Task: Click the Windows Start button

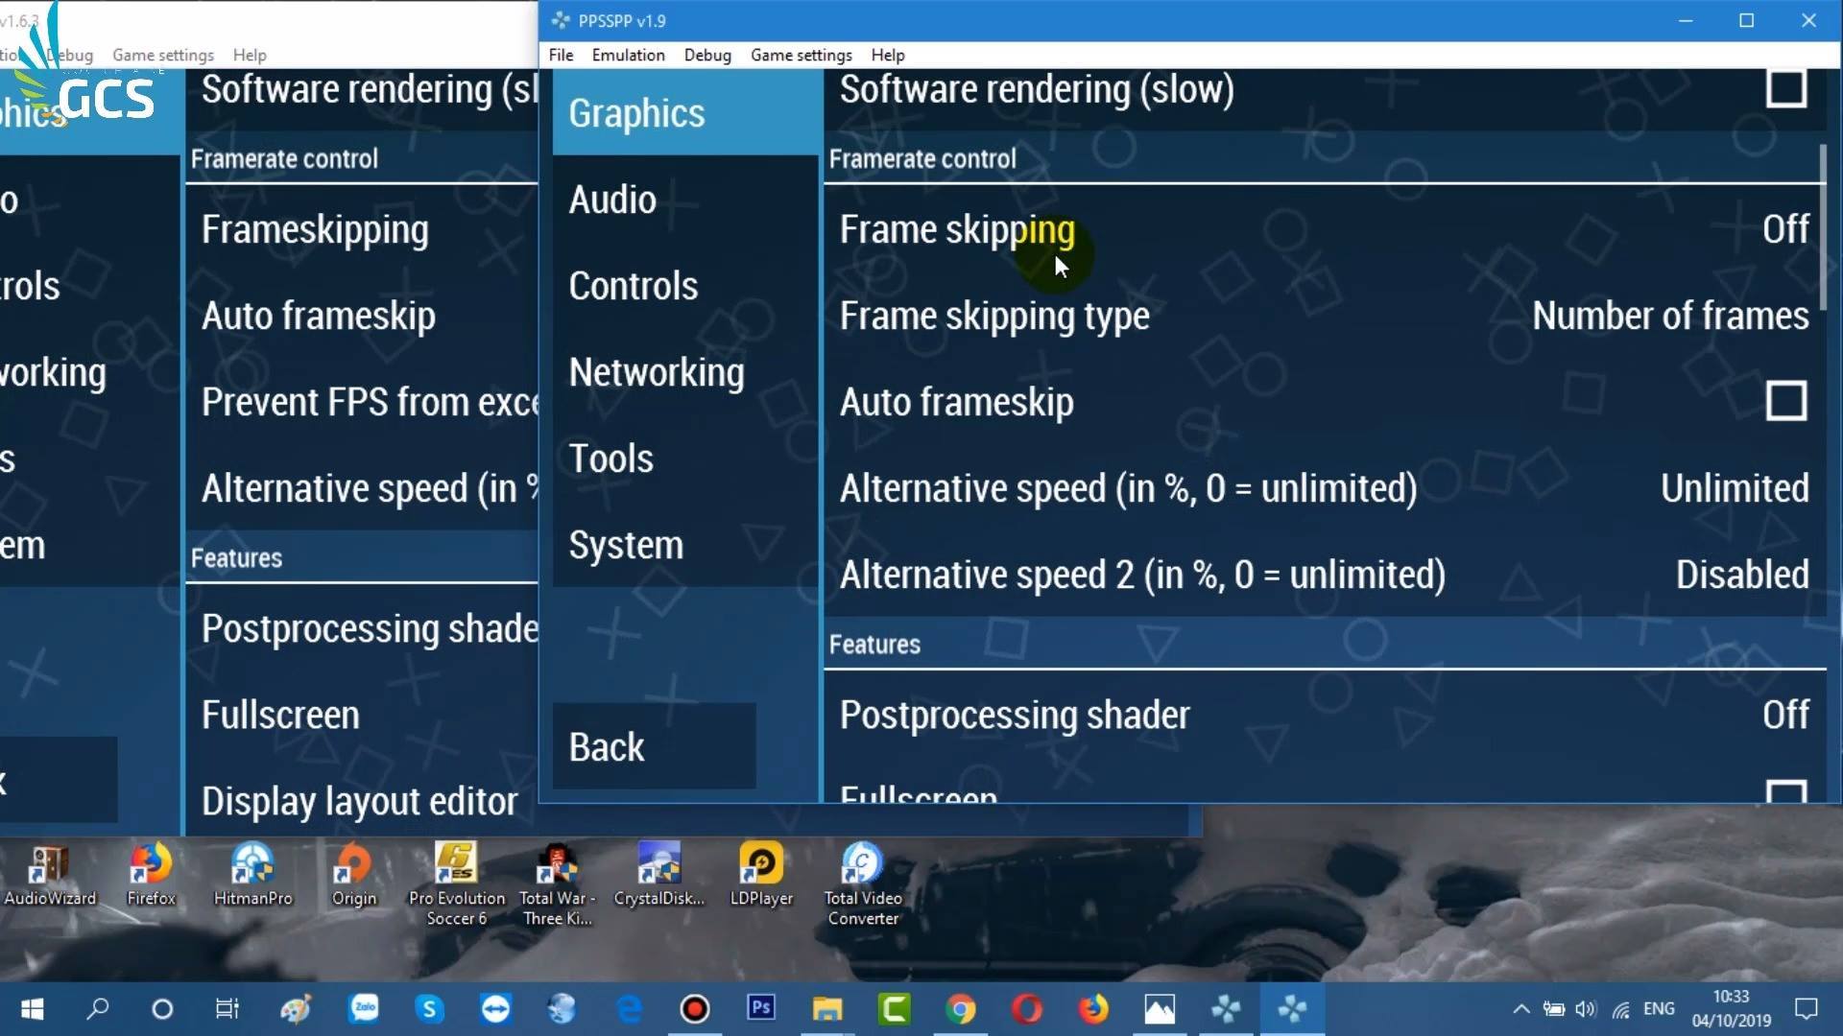Action: click(32, 1008)
